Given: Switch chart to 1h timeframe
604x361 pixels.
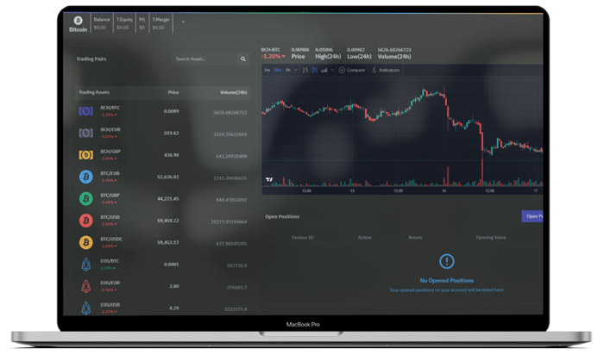Looking at the screenshot, I should 289,70.
